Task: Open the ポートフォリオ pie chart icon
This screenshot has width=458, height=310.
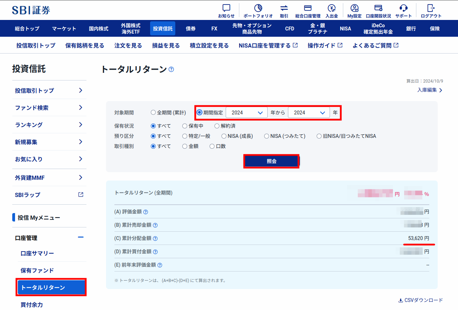Action: (258, 8)
